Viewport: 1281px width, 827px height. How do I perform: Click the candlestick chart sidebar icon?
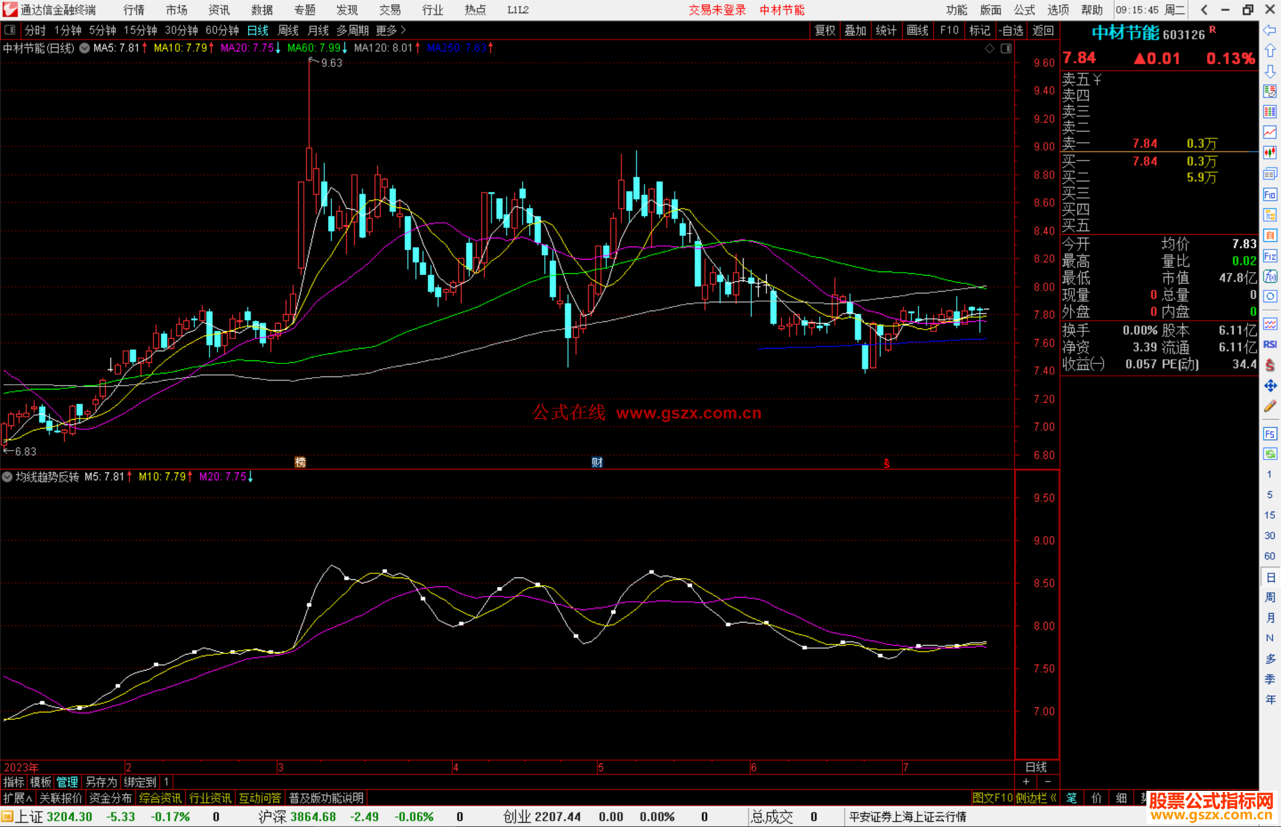click(1270, 152)
